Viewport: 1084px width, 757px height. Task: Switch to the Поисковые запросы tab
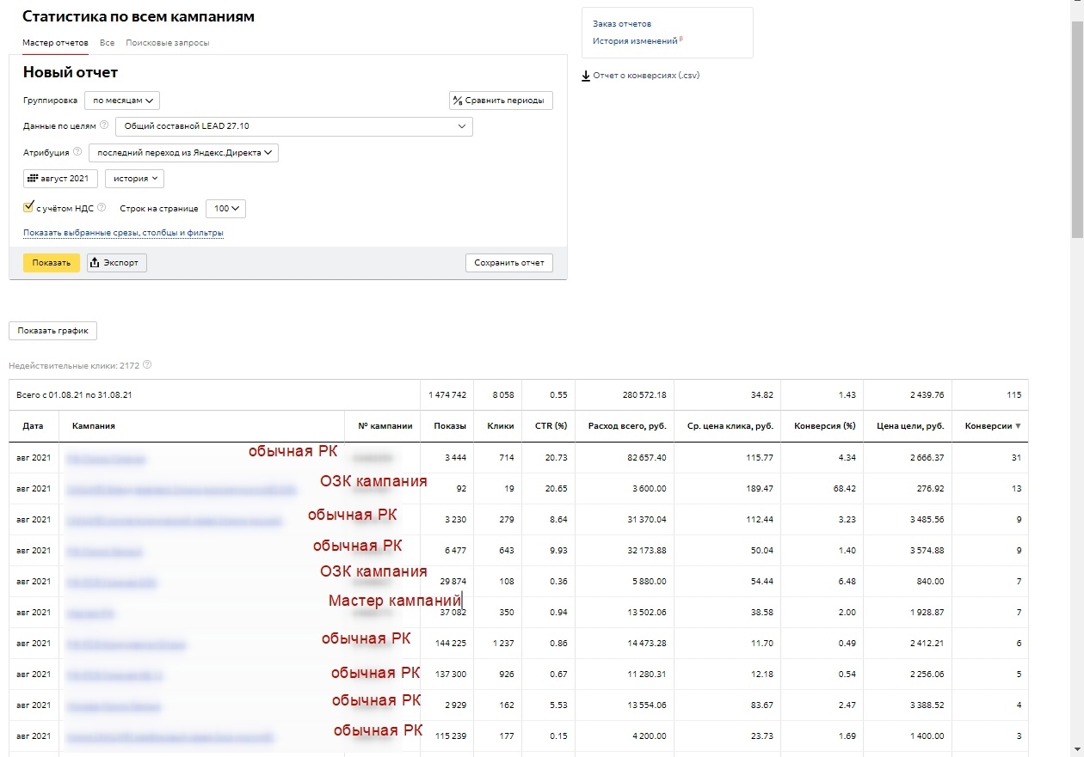pyautogui.click(x=167, y=43)
